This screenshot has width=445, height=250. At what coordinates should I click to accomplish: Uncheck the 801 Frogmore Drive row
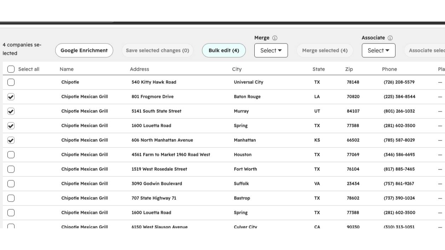(11, 97)
